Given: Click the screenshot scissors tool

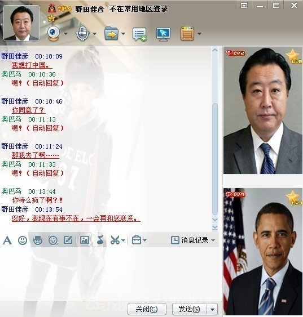Looking at the screenshot, I should pyautogui.click(x=115, y=240).
